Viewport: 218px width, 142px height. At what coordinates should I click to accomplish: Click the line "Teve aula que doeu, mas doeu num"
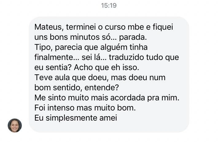tap(100, 78)
